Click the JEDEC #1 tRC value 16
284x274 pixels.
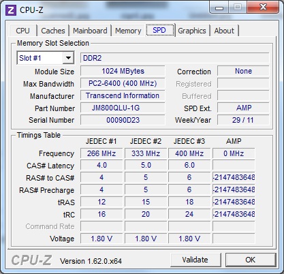(101, 214)
